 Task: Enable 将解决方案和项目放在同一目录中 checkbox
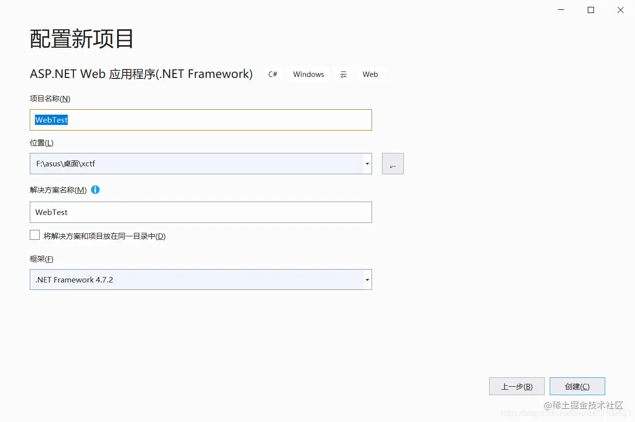35,234
